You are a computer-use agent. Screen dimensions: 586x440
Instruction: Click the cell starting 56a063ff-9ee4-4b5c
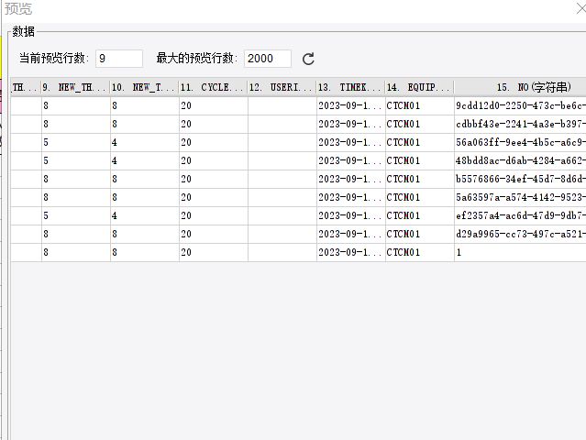pyautogui.click(x=520, y=142)
